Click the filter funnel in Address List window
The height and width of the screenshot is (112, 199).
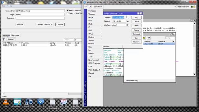coord(149,38)
